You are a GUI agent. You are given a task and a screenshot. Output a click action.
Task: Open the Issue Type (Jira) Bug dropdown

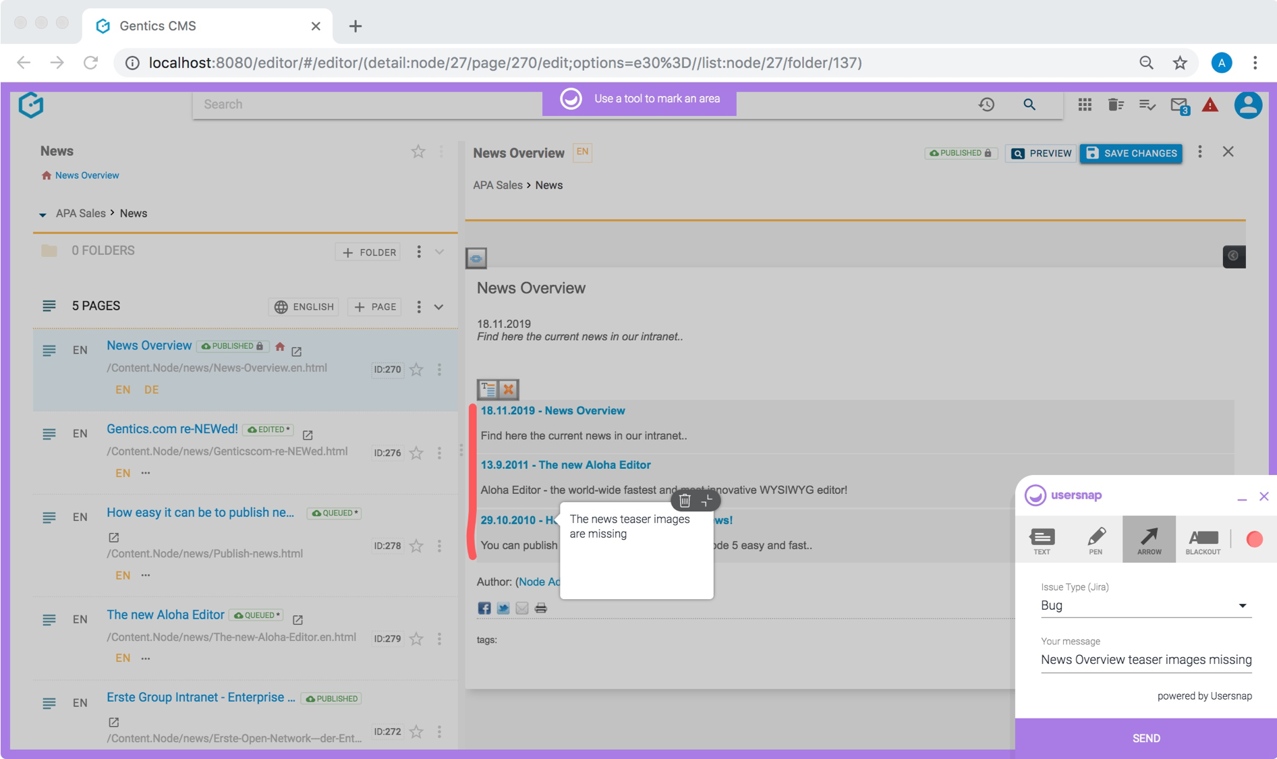pyautogui.click(x=1145, y=606)
